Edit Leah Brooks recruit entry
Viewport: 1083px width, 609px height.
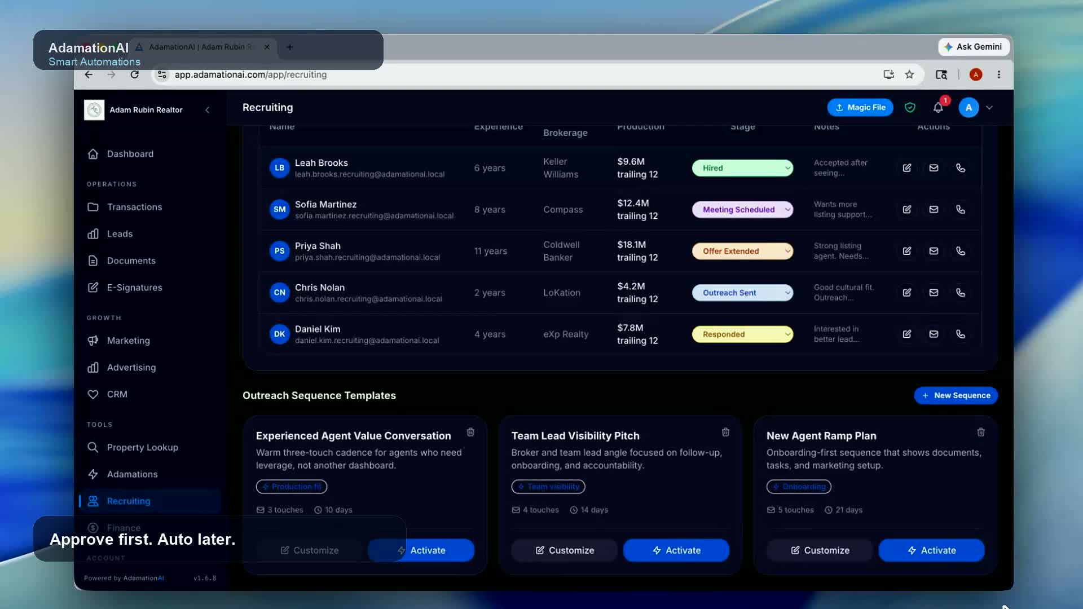(x=906, y=168)
